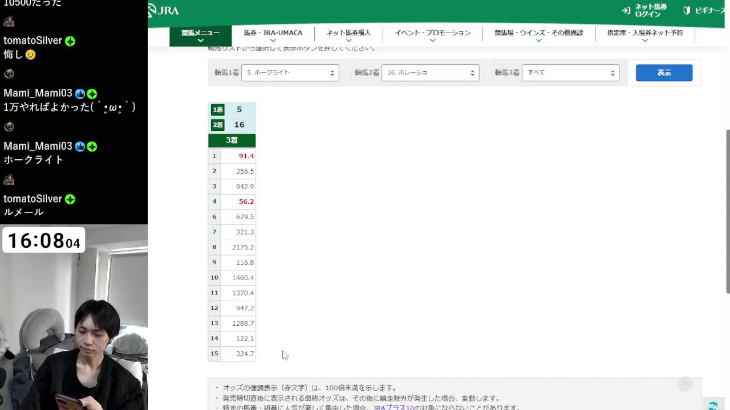Open the 指定席・入場券ネット予約 menu

pyautogui.click(x=644, y=35)
